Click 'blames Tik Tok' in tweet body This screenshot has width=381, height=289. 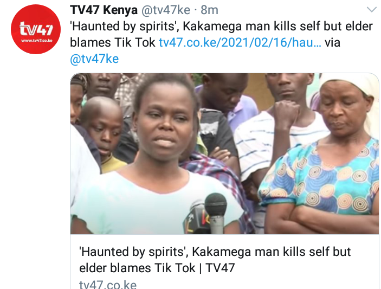tap(113, 42)
